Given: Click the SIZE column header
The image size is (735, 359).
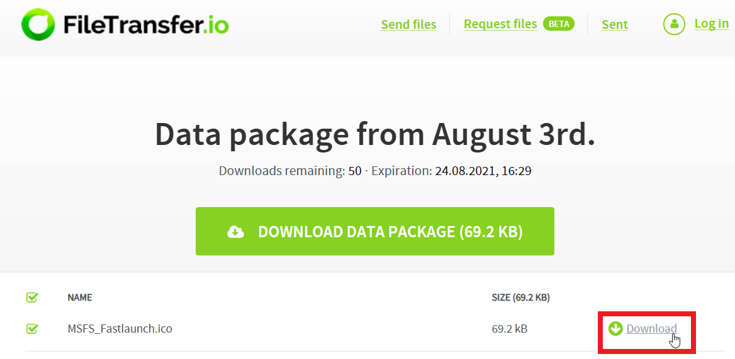Looking at the screenshot, I should coord(520,297).
